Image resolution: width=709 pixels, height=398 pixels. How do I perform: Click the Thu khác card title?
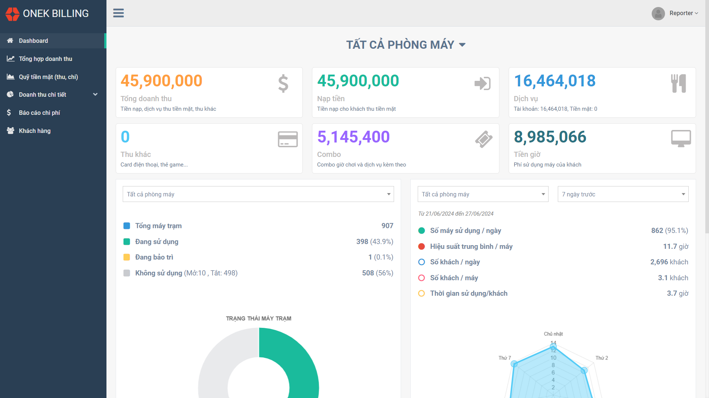coord(136,154)
